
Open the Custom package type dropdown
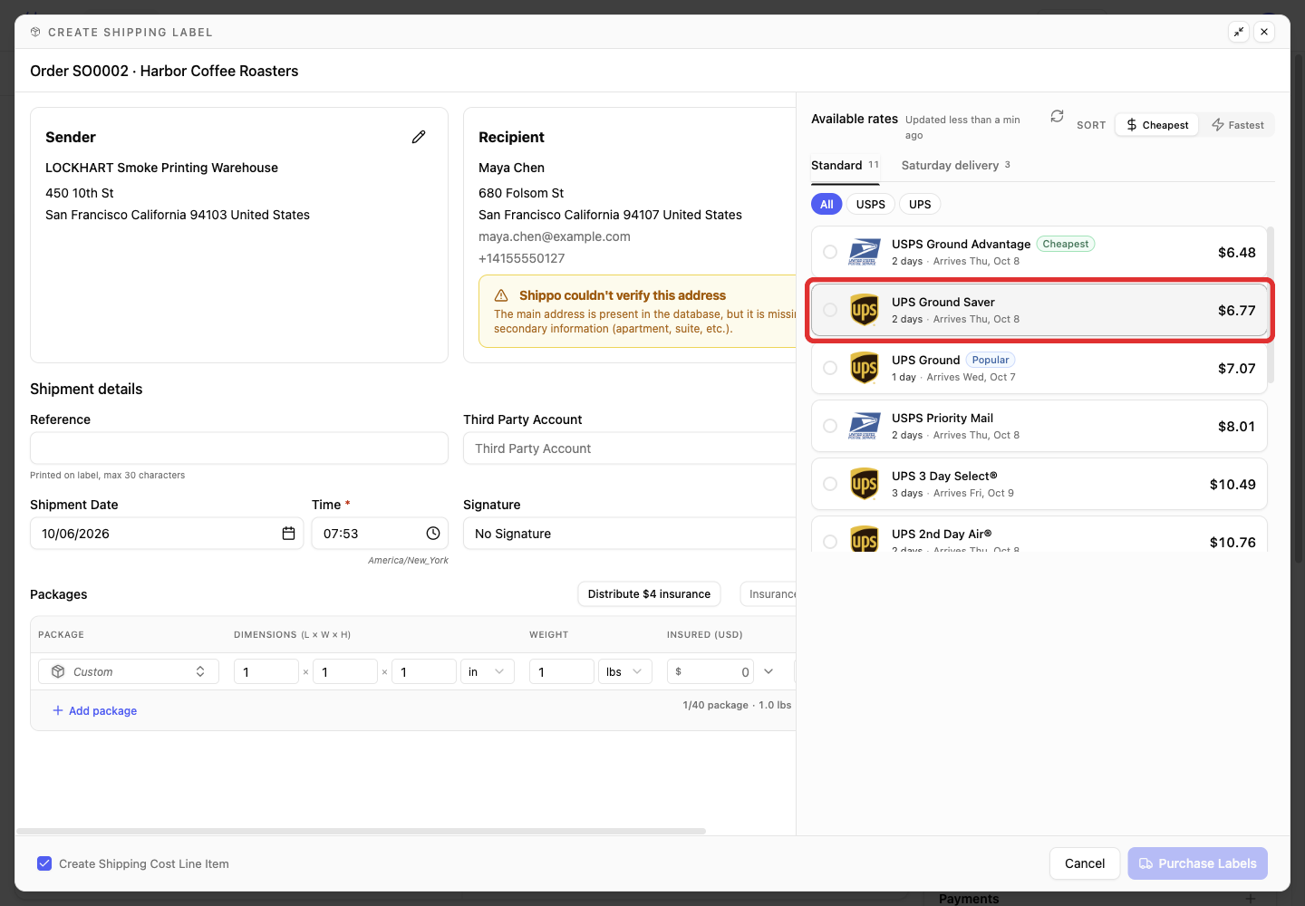point(129,671)
